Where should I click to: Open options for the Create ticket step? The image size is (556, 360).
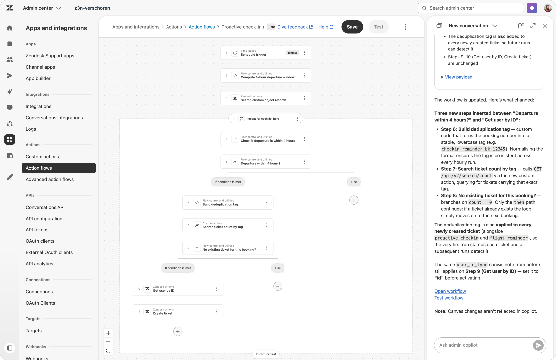217,312
